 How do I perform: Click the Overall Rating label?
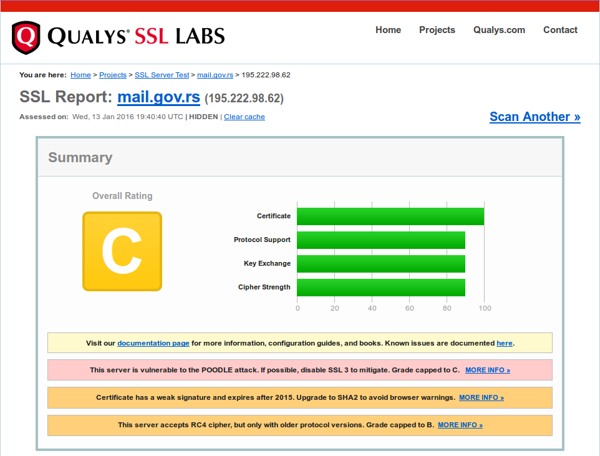[x=122, y=196]
